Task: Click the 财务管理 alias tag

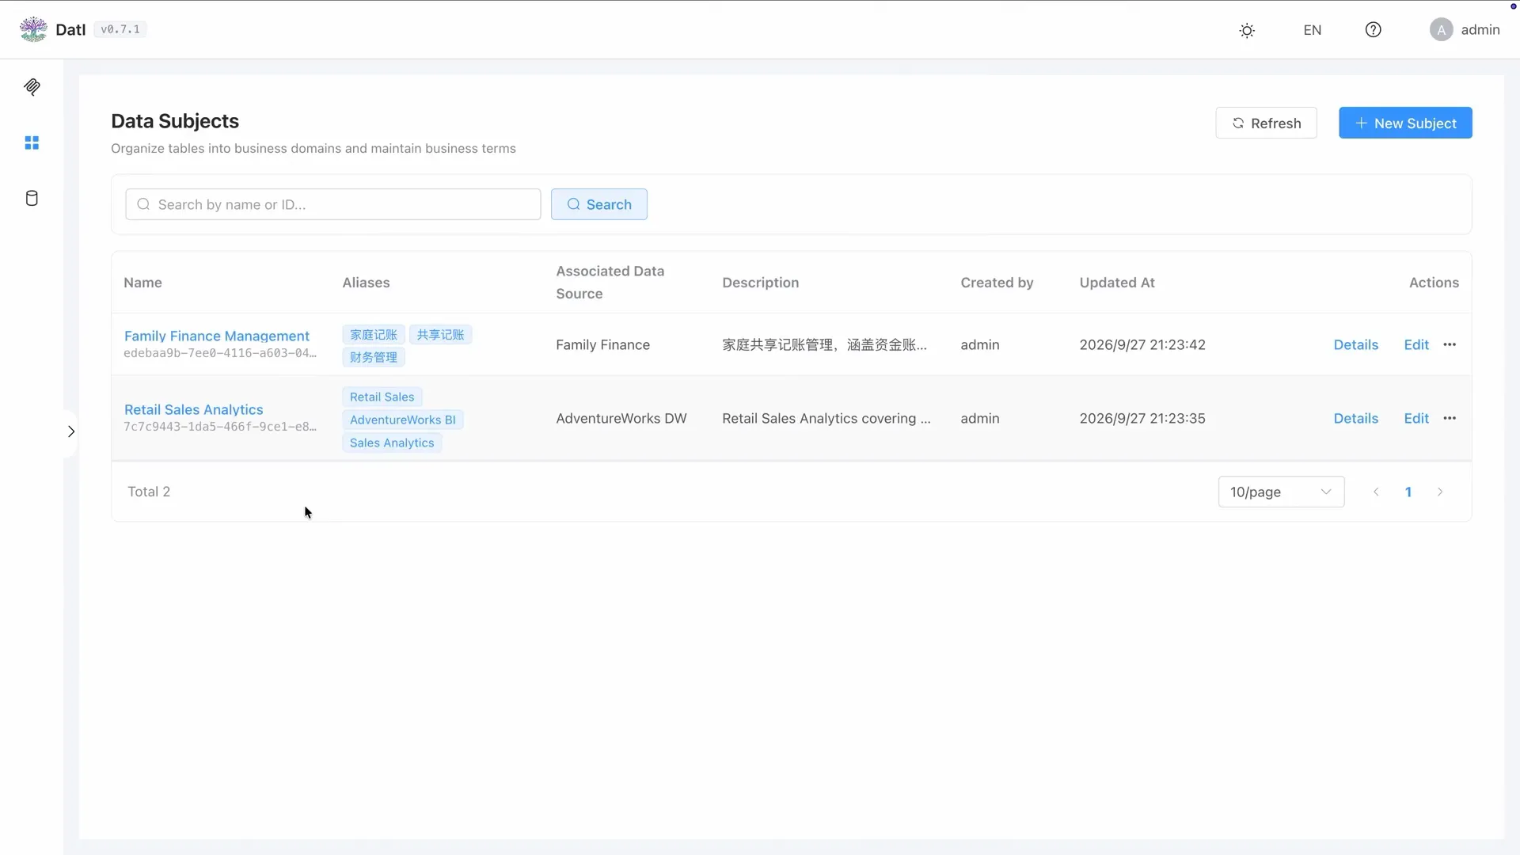Action: [374, 357]
